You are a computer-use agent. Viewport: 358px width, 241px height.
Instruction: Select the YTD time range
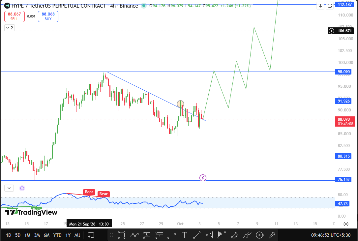[x=57, y=235]
